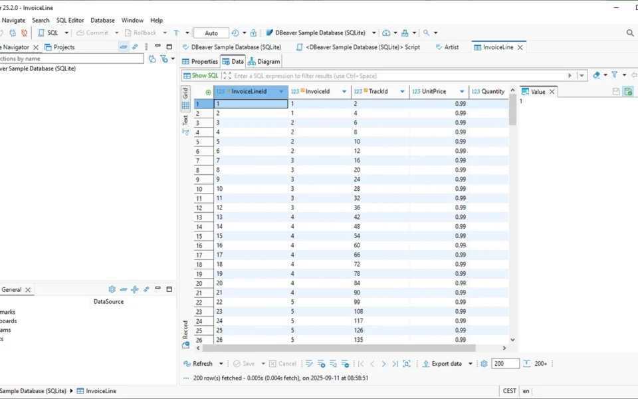Duplicate current row icon

(x=333, y=364)
